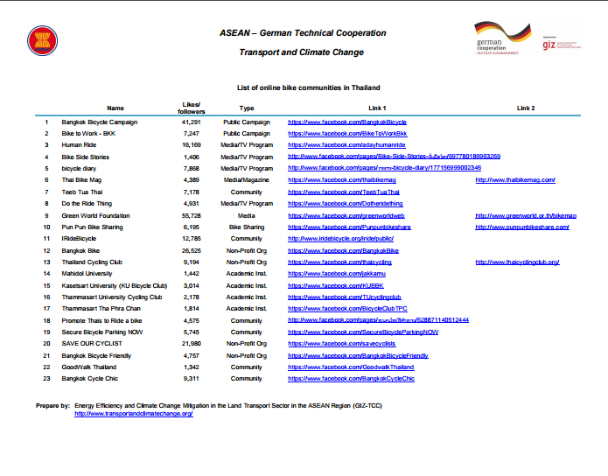Screen dimensions: 608x476
Task: Open the BangkokCycleChic Facebook link
Action: tap(351, 379)
